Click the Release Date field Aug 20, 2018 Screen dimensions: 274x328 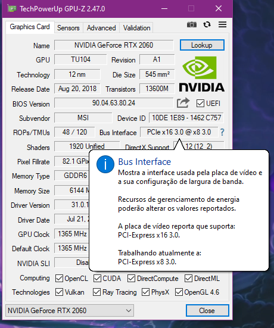pos(77,89)
